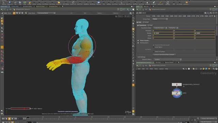The height and width of the screenshot is (123, 218).
Task: Open the Rx Ry Rz rotate order dropdown
Action: click(x=173, y=28)
